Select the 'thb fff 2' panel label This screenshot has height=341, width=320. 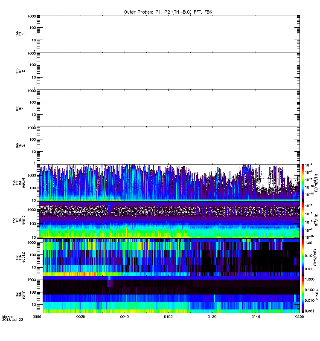(20, 71)
